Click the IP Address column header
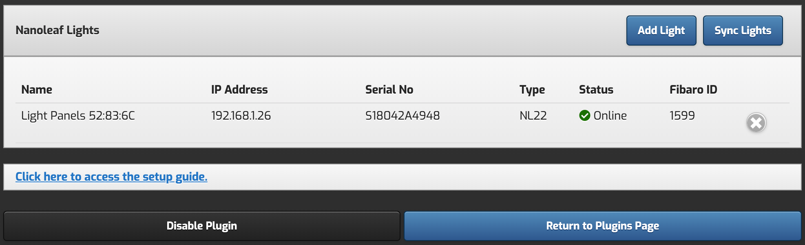The image size is (805, 245). [x=239, y=90]
